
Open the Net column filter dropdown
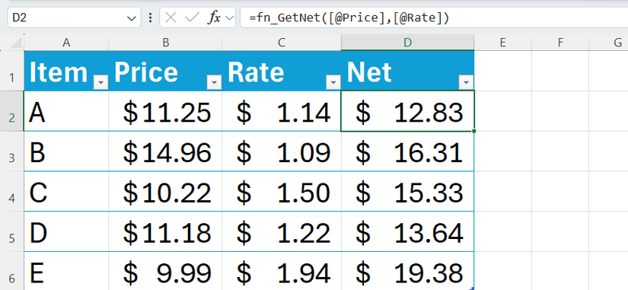[x=466, y=82]
